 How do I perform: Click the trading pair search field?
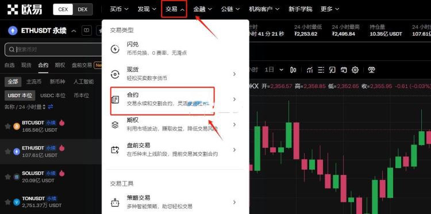click(x=53, y=49)
